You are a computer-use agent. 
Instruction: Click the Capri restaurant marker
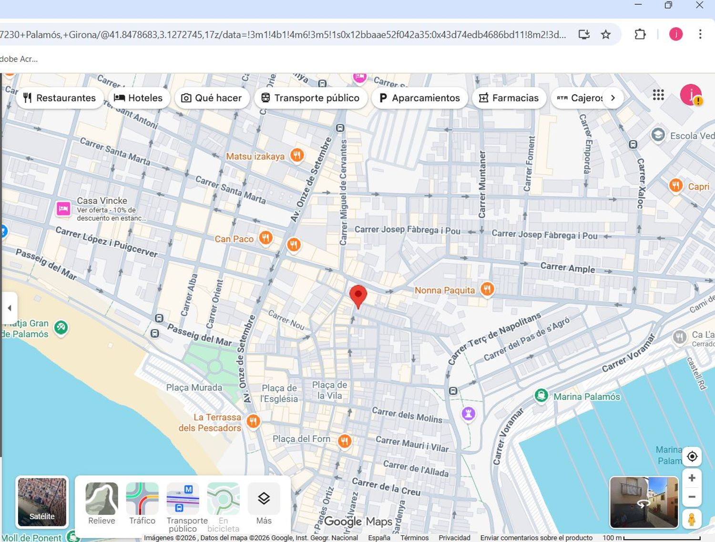click(x=675, y=186)
